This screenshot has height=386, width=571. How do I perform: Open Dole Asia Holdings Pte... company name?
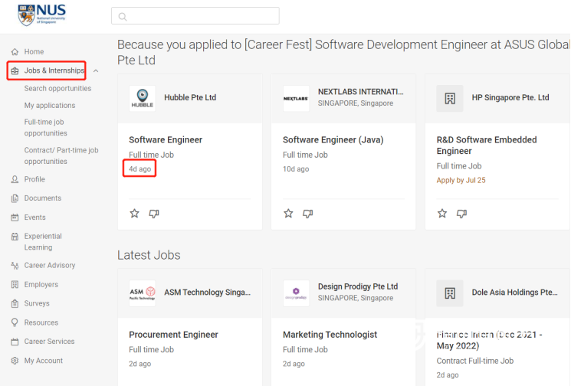click(x=514, y=292)
